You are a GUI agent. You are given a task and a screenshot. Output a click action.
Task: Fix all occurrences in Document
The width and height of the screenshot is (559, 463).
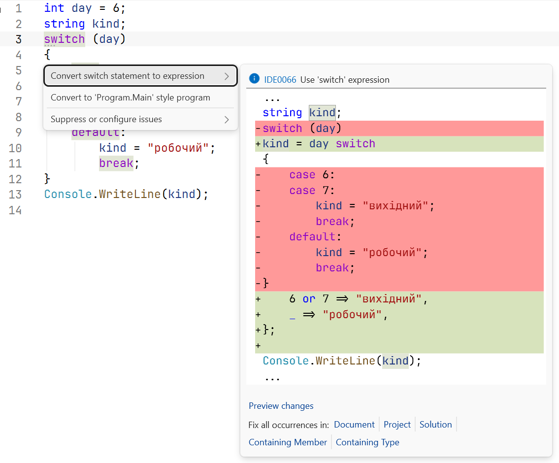(x=354, y=425)
